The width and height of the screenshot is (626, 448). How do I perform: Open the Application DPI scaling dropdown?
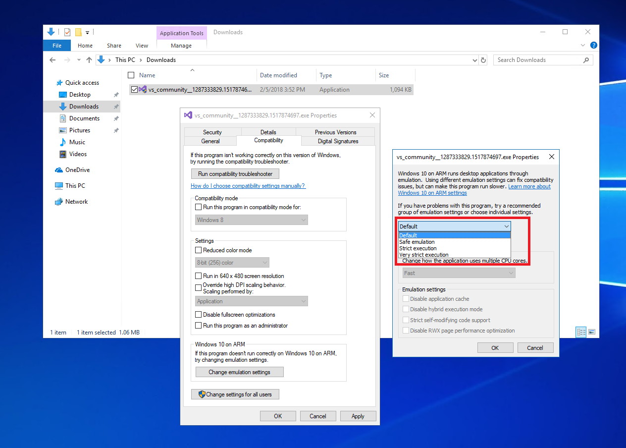(252, 301)
